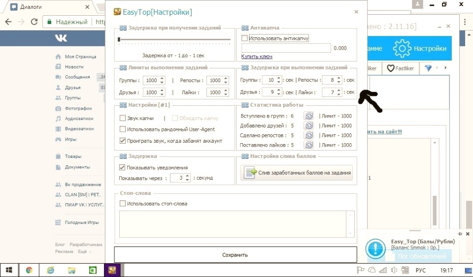Click the VK logo in the browser
The image size is (473, 277).
(61, 38)
